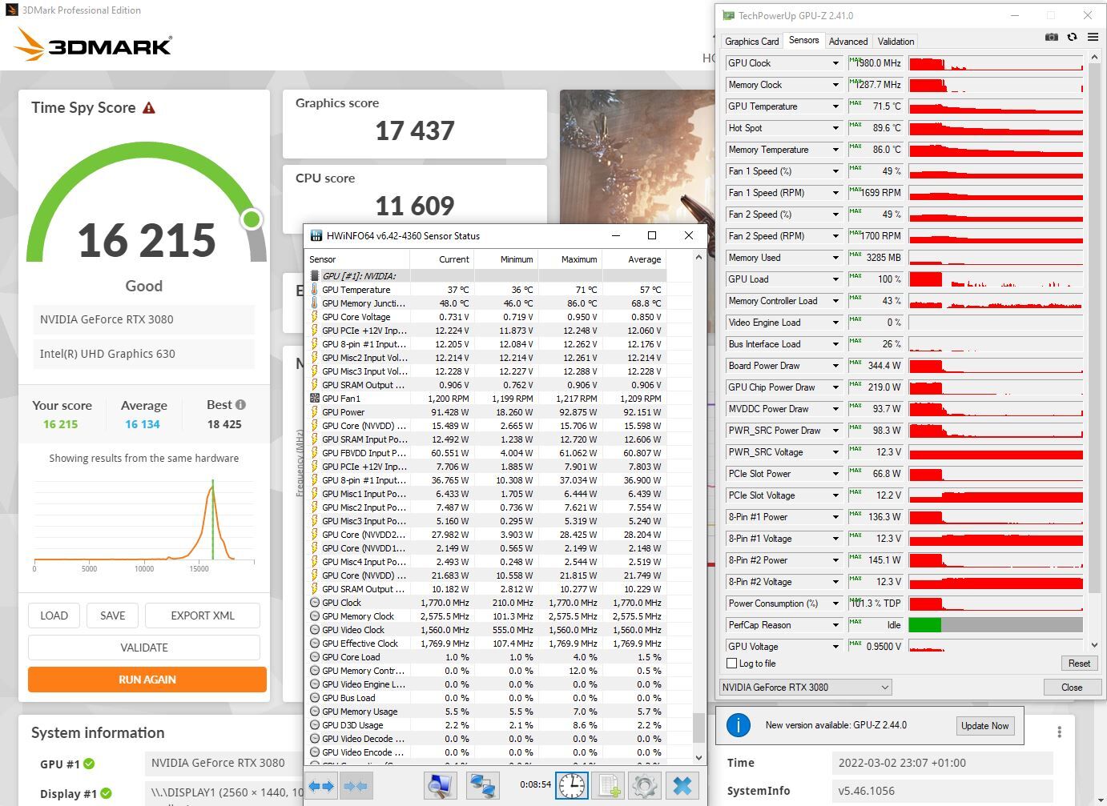Image resolution: width=1107 pixels, height=806 pixels.
Task: Open HWiNFO remote network computers icon
Action: pos(482,786)
